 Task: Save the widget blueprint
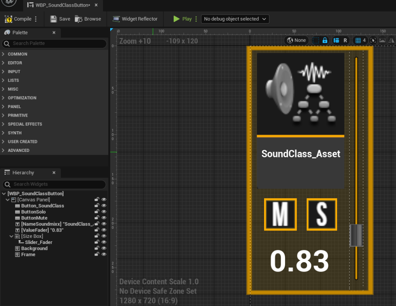[60, 19]
